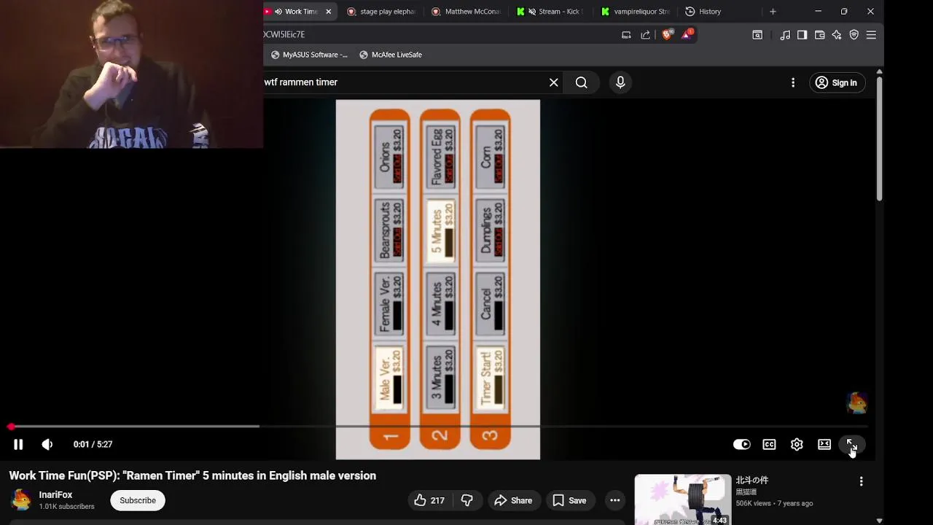Open MyASUS Software bookmark
Viewport: 933px width, 525px height.
[x=309, y=55]
